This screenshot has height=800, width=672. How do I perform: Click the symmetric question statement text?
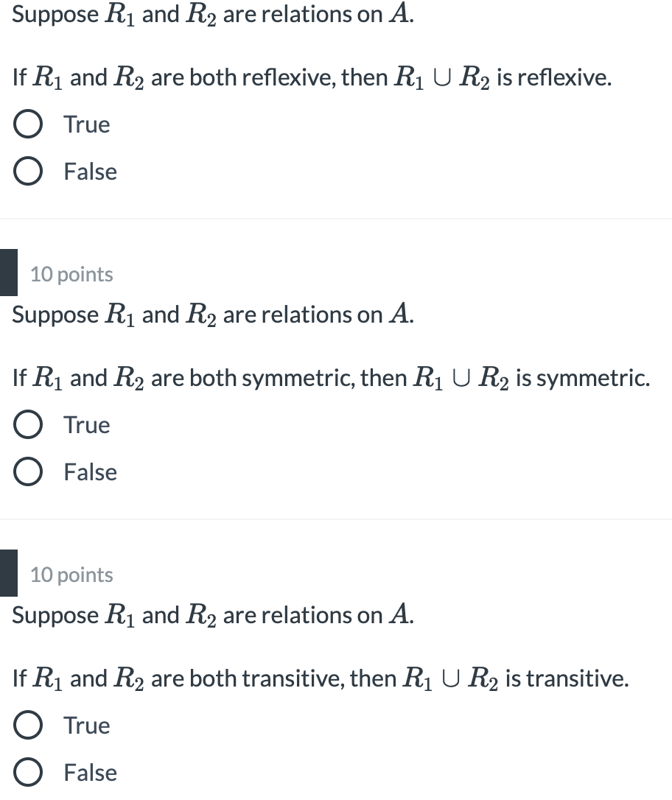(332, 377)
